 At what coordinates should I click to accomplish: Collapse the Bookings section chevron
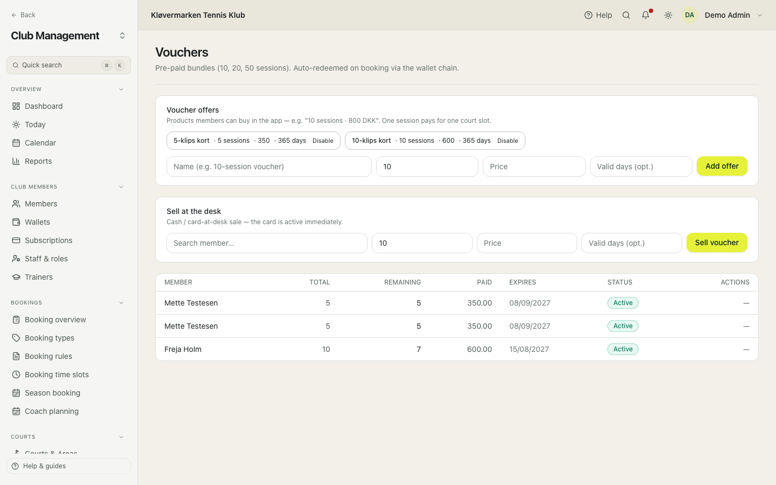coord(121,303)
